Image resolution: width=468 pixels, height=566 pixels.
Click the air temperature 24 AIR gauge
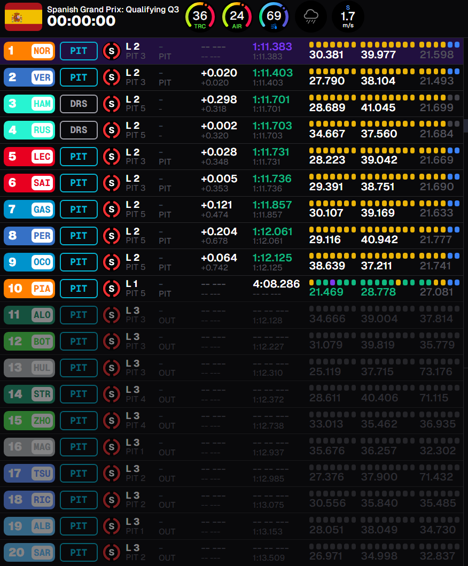tap(237, 17)
